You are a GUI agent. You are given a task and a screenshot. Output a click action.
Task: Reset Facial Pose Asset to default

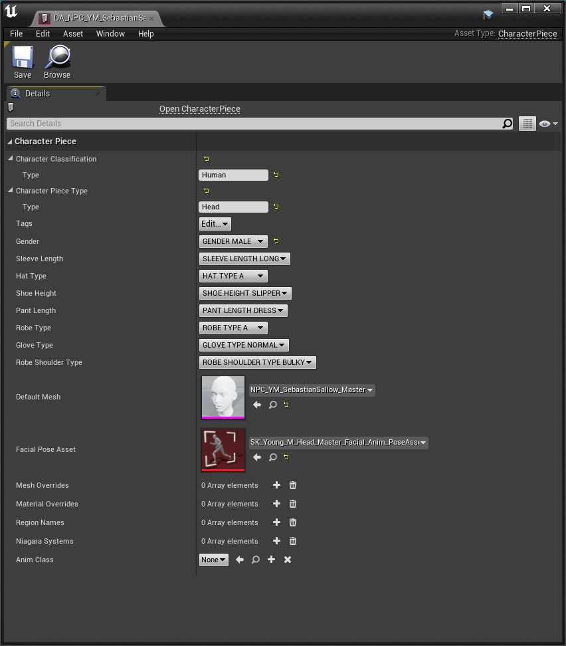(x=286, y=457)
